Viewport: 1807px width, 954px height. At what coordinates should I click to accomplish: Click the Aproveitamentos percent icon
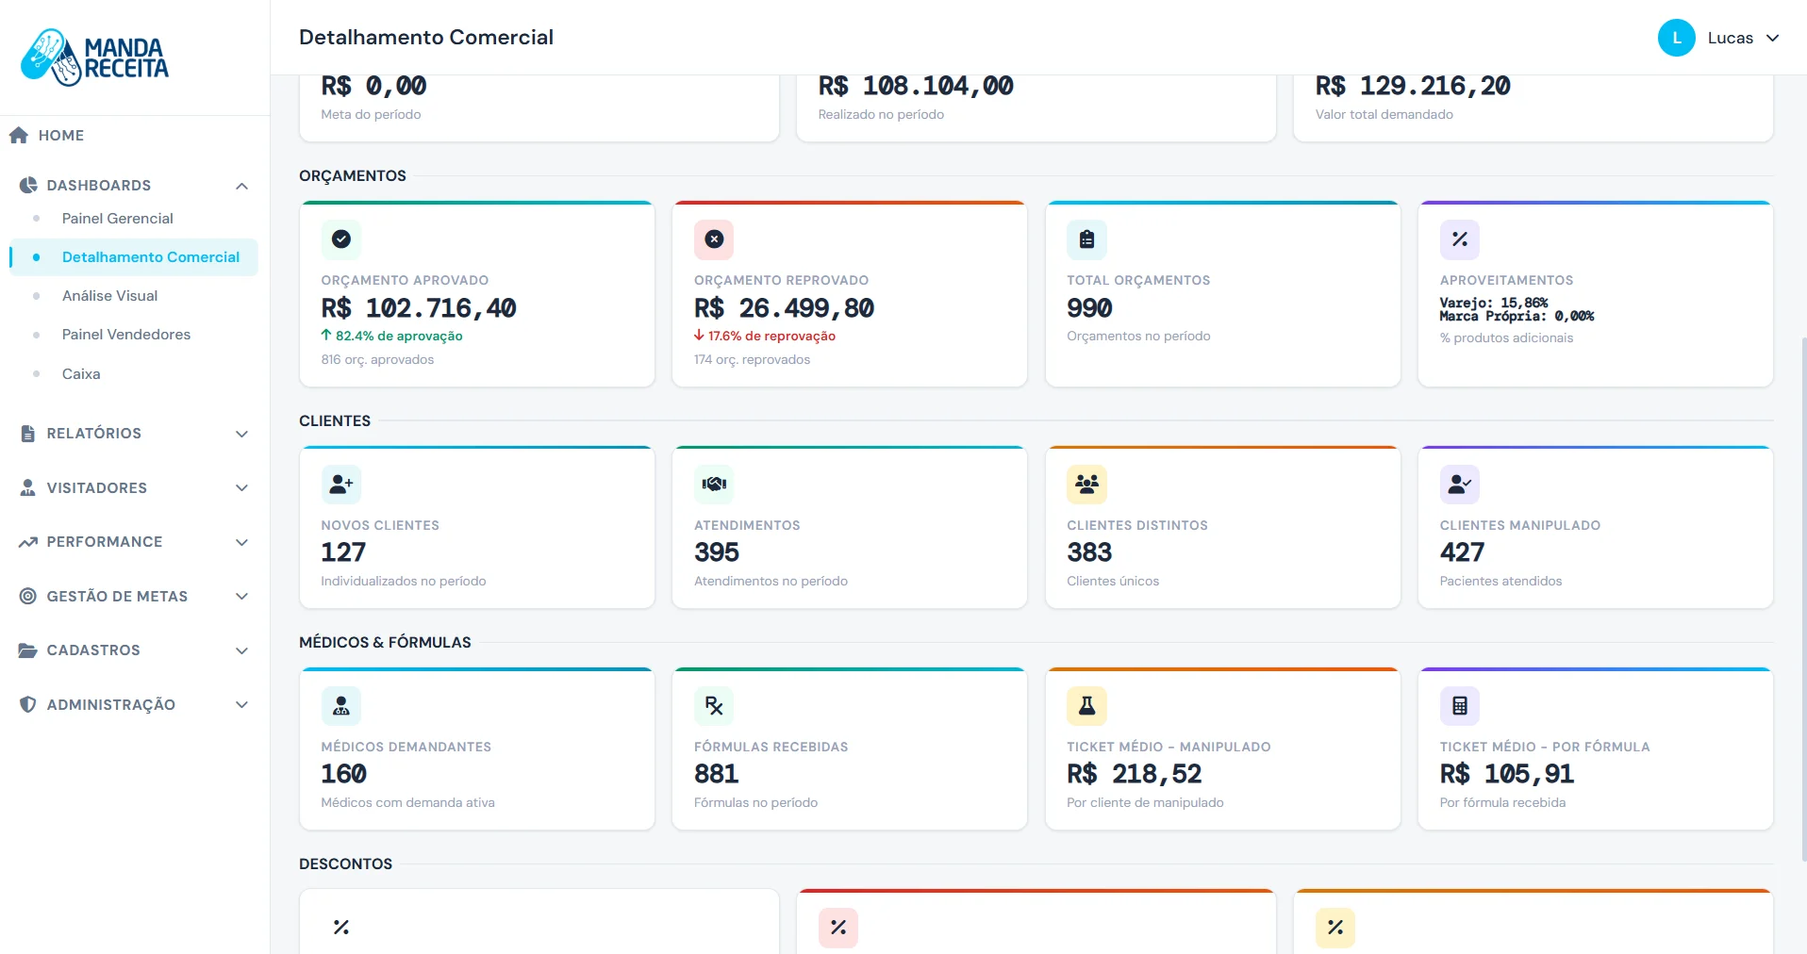click(1460, 239)
